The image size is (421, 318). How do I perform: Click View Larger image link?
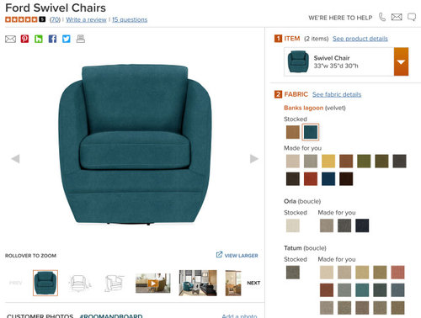coord(237,255)
